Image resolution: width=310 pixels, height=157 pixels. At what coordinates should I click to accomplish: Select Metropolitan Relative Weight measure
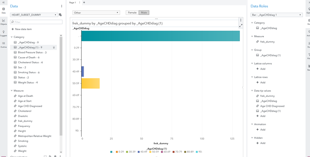(x=34, y=136)
